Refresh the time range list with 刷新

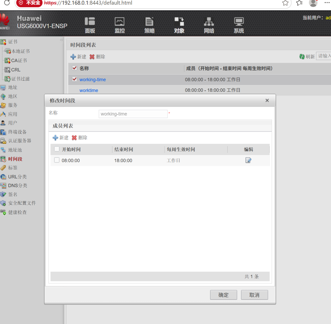[307, 56]
